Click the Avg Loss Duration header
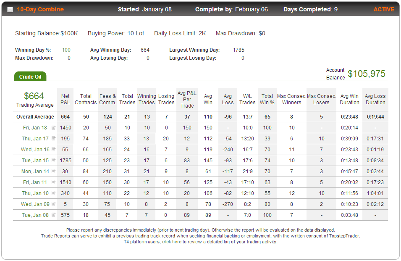The width and height of the screenshot is (401, 261). [375, 99]
